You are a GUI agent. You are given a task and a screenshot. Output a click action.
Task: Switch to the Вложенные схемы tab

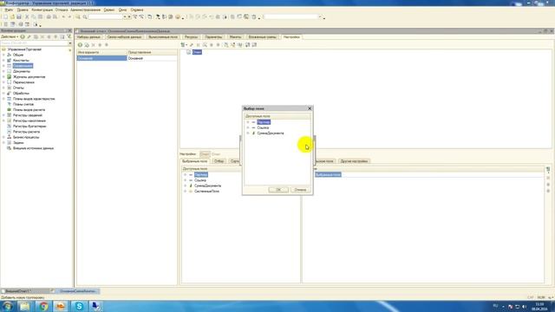pyautogui.click(x=262, y=36)
